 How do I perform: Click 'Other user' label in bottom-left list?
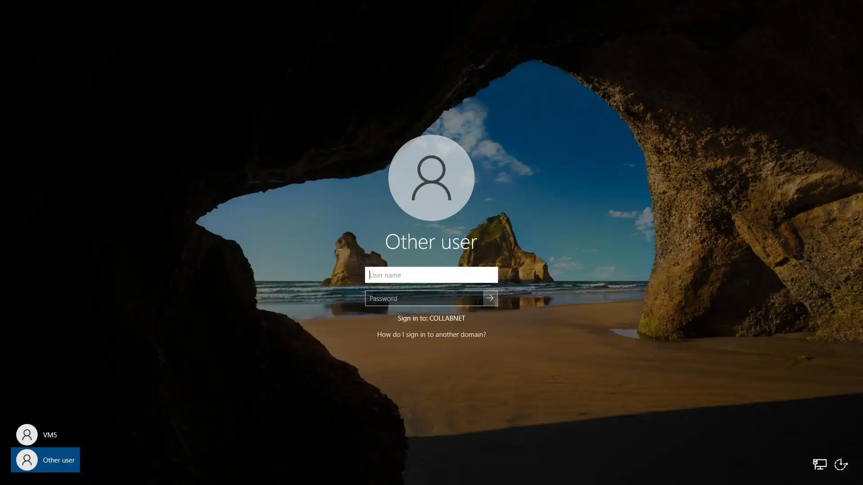click(59, 460)
